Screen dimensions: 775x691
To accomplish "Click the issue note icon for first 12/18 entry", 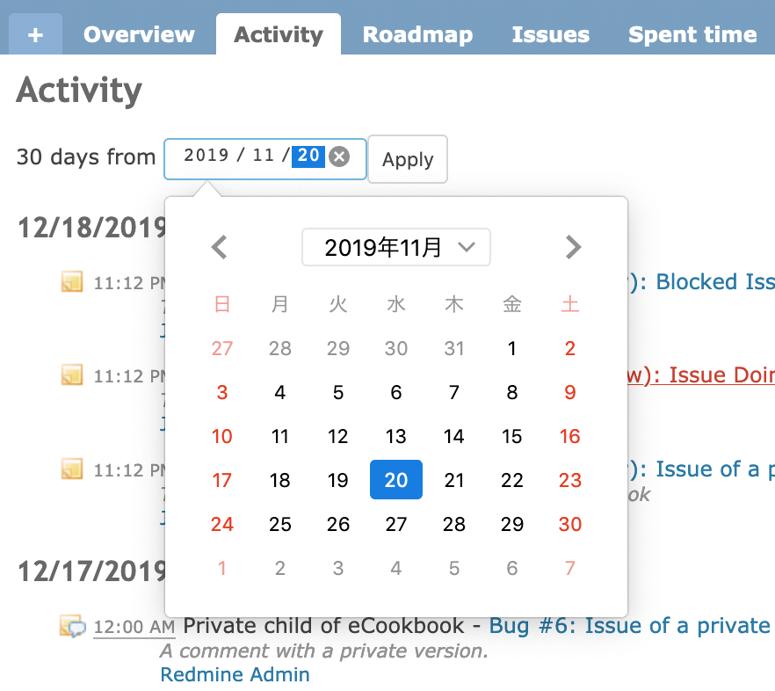I will [72, 281].
